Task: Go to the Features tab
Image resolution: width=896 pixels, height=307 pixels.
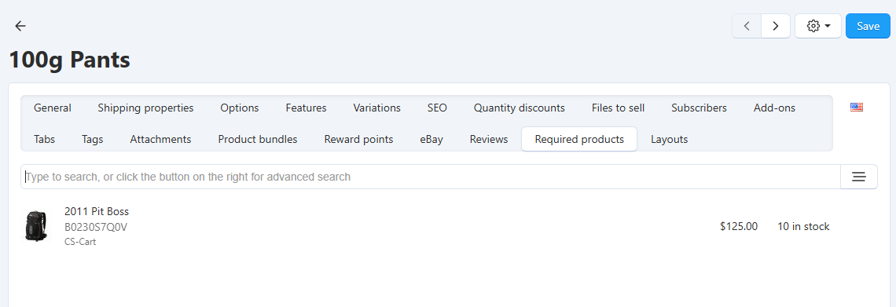Action: click(307, 108)
